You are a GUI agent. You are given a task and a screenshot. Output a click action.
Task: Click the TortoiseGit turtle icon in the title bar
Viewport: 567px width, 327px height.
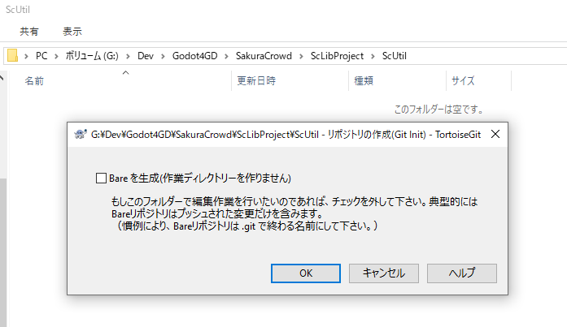[x=81, y=135]
